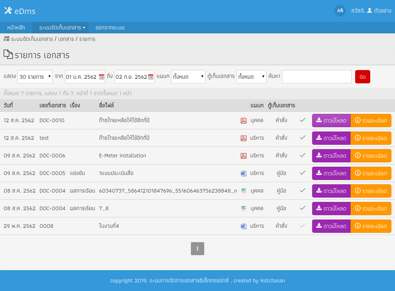Click the image file icon for 7_8
This screenshot has height=291, width=395.
(243, 208)
